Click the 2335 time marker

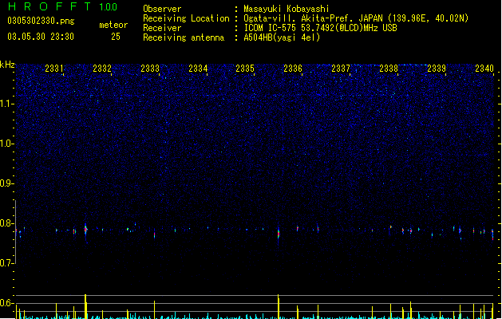[x=245, y=69]
